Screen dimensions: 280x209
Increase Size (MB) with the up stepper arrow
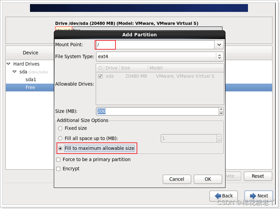click(x=221, y=109)
